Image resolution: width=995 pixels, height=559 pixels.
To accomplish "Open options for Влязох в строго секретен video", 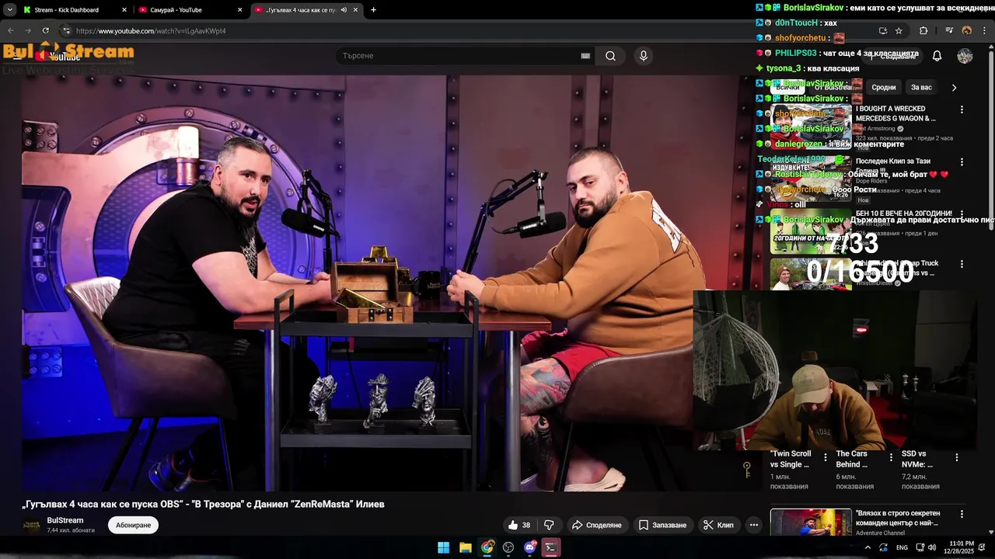I will coord(962,514).
